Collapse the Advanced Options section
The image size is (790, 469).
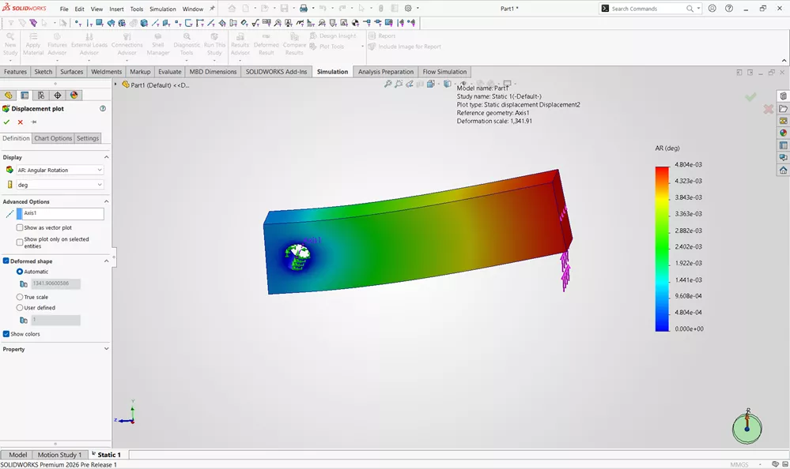click(105, 201)
